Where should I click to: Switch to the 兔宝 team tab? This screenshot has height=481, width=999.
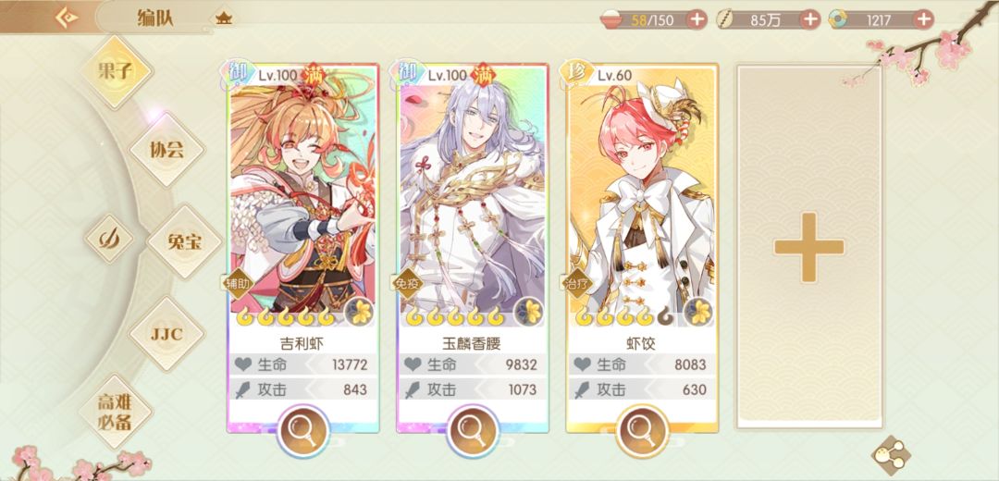185,242
